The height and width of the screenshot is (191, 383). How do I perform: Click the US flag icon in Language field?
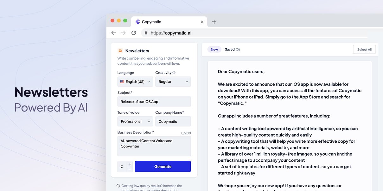122,81
